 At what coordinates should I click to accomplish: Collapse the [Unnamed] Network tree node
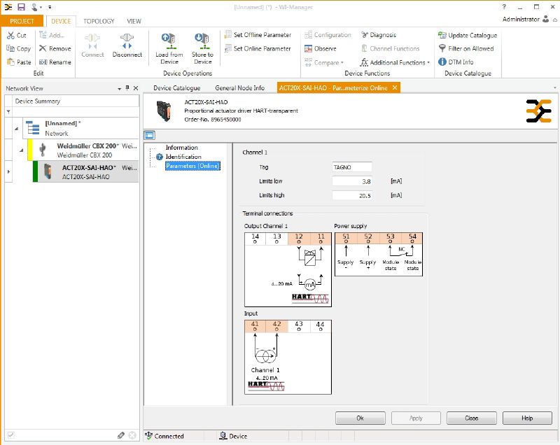coord(16,127)
